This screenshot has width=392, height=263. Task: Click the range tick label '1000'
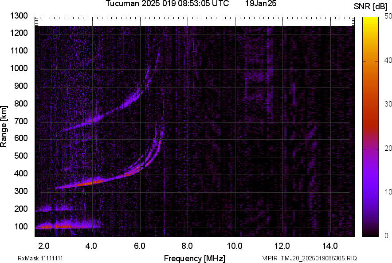pos(19,69)
